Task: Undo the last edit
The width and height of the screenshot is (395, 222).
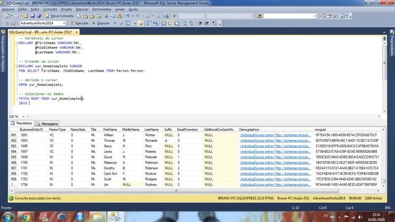Action: [x=128, y=16]
